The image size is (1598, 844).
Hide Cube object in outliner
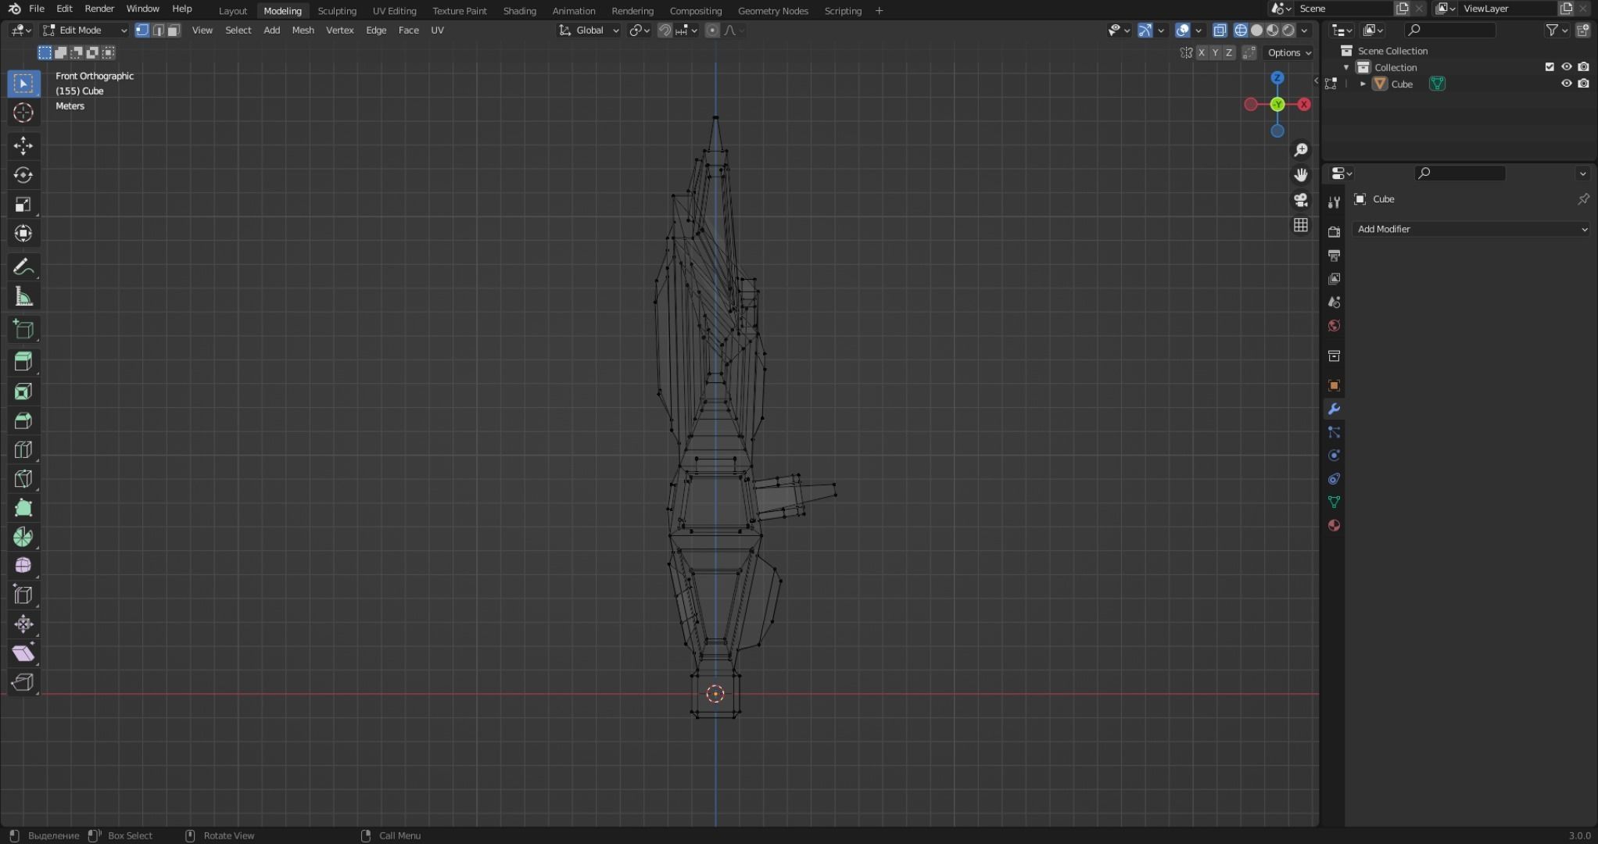click(x=1566, y=84)
